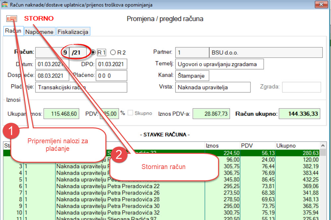Click the Zgrada empty field

[301, 87]
